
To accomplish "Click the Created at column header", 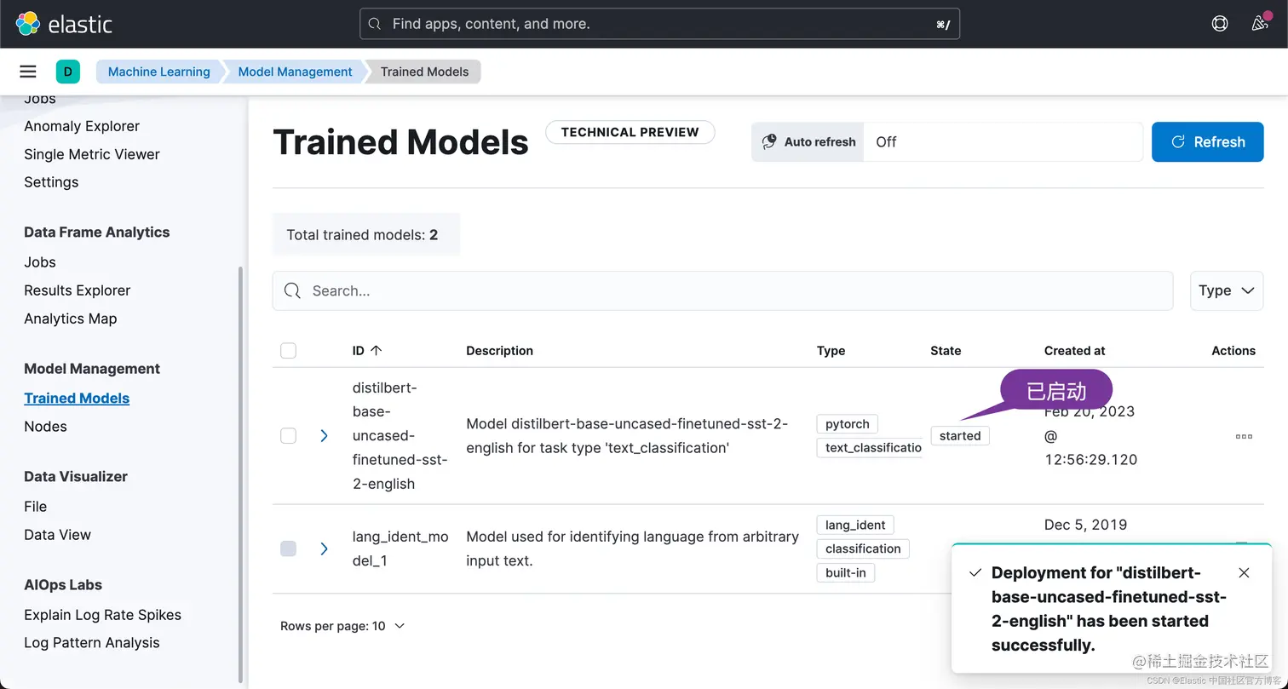I will (1074, 351).
